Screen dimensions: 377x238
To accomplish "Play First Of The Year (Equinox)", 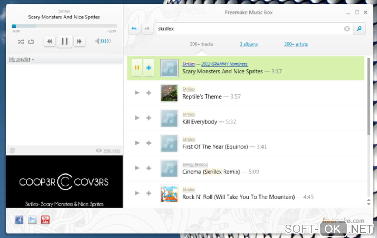I will click(137, 143).
